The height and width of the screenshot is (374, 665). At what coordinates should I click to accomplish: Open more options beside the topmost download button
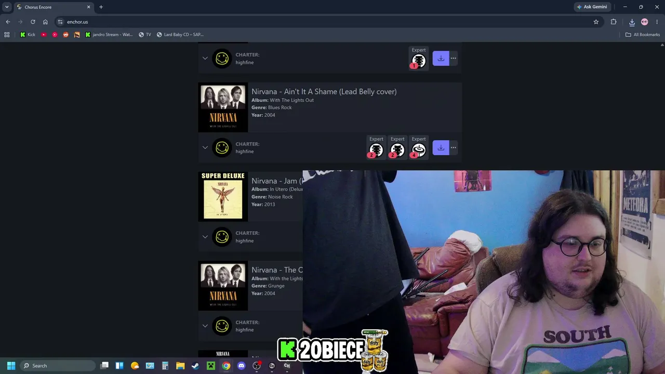tap(454, 58)
